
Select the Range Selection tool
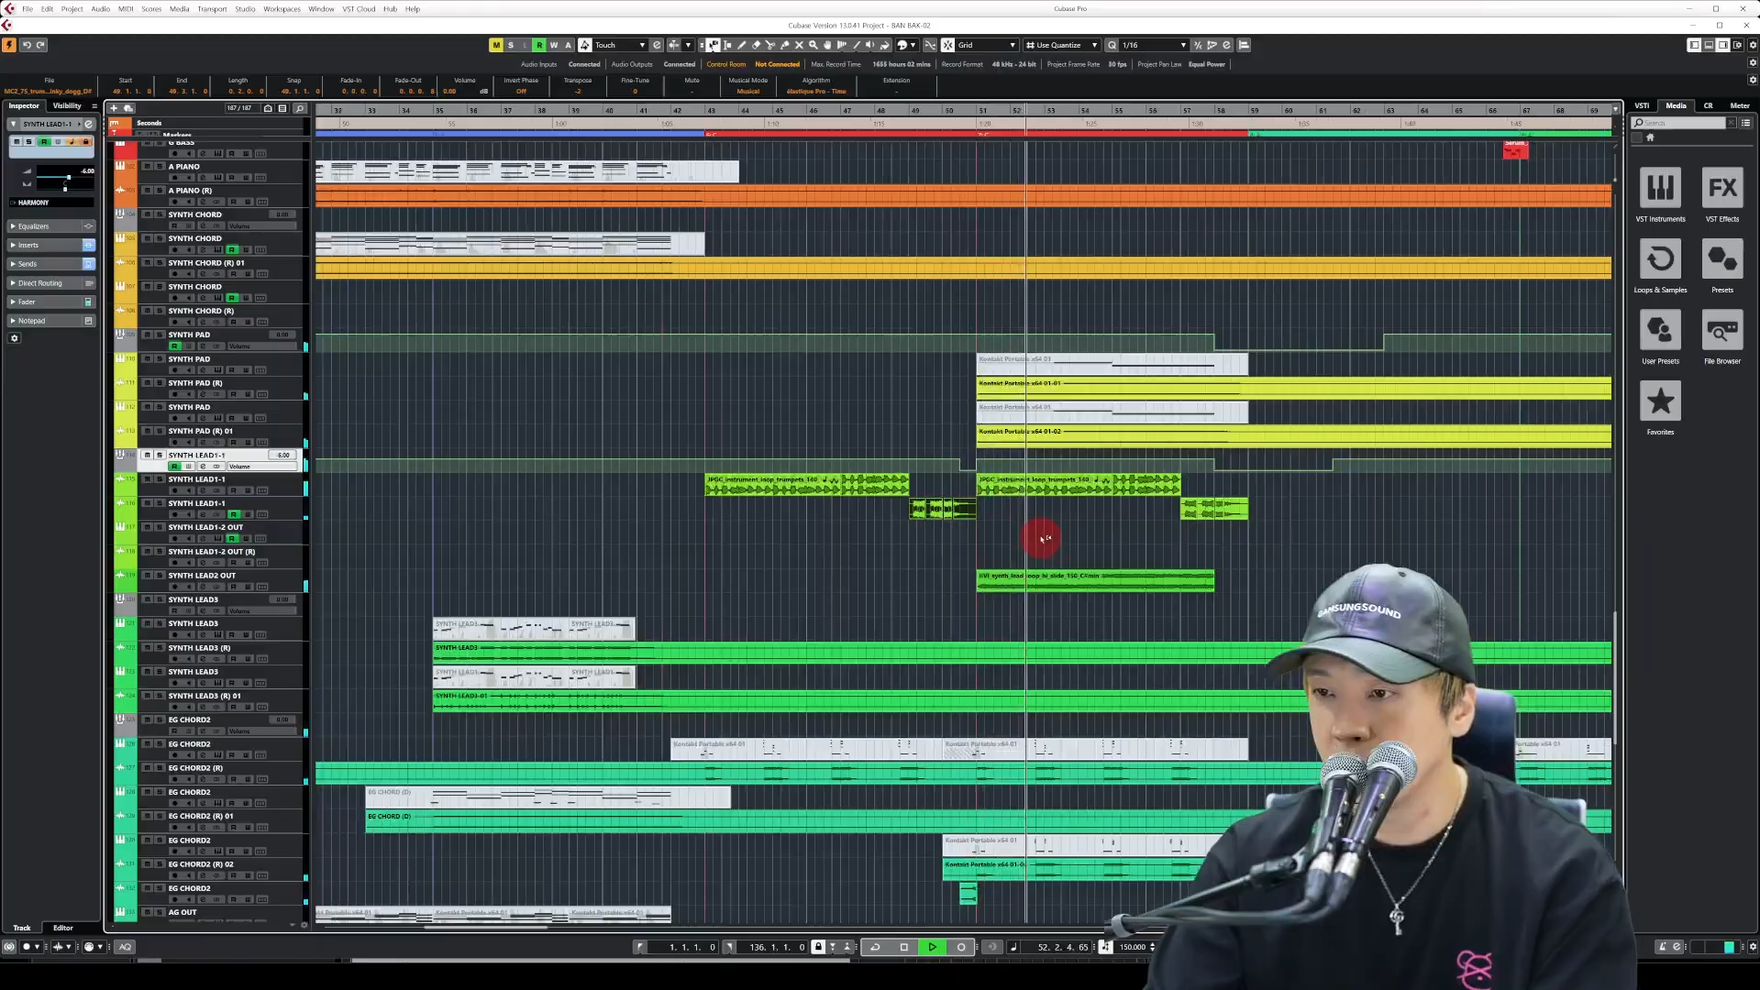(727, 45)
